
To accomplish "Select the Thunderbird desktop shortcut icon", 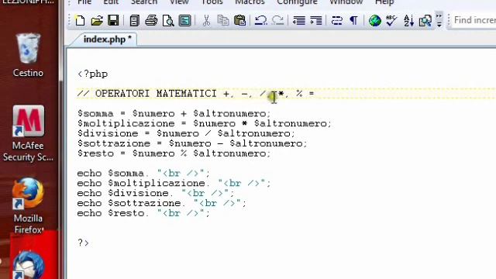I will click(28, 265).
